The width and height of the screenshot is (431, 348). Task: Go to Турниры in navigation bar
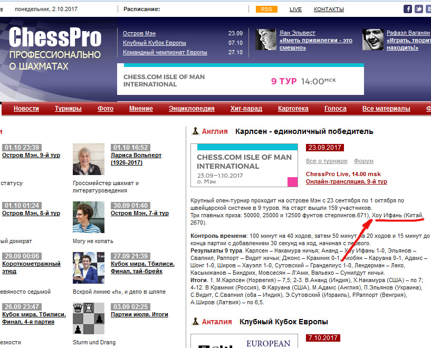tap(68, 109)
